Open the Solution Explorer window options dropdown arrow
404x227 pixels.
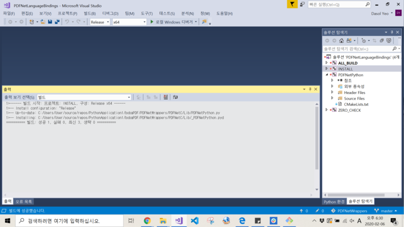[x=386, y=32]
